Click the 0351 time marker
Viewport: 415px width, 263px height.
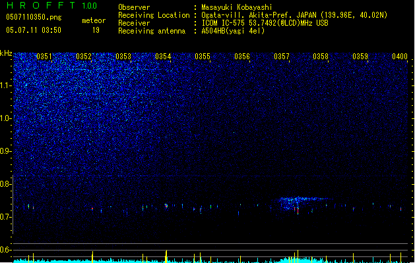(x=44, y=57)
